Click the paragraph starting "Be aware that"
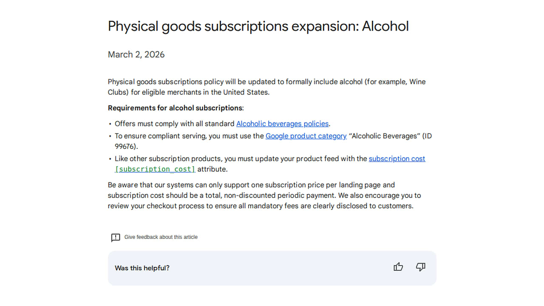 coord(251,185)
